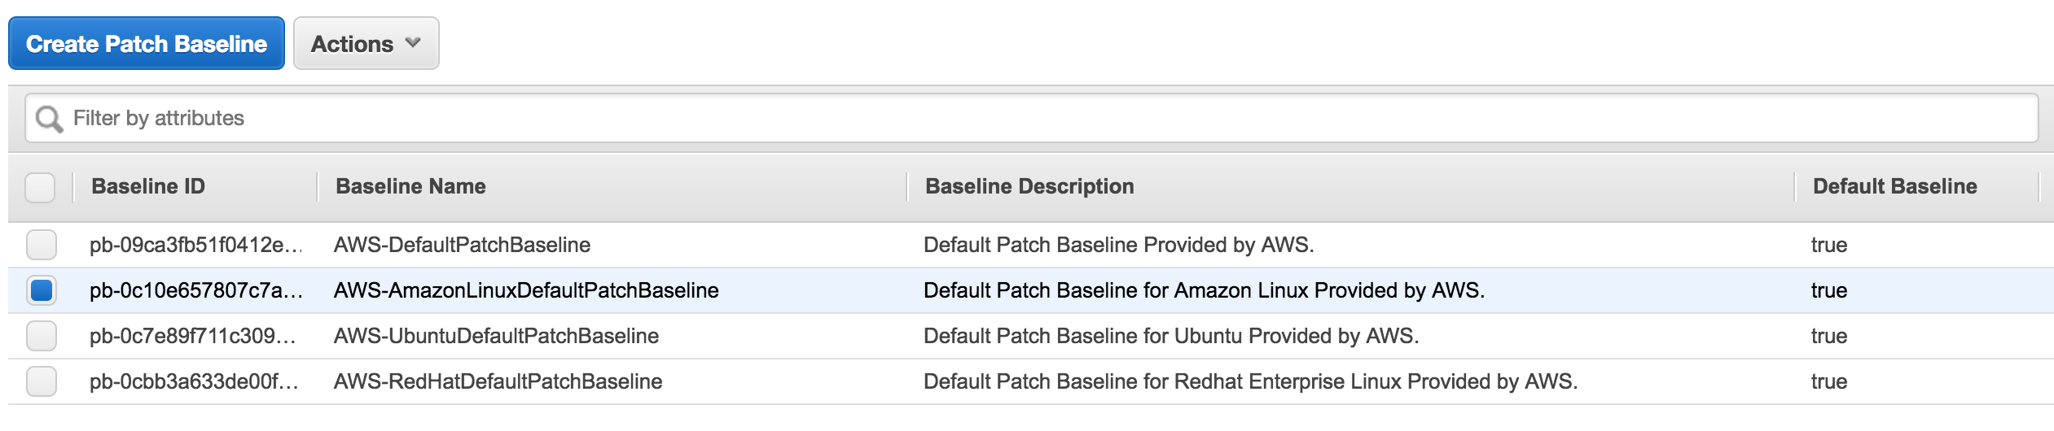Select the AWS-DefaultPatchBaseline row checkbox
This screenshot has width=2054, height=431.
(42, 245)
